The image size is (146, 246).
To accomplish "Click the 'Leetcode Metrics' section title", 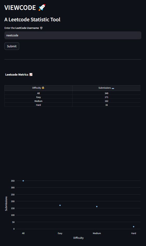I will click(x=17, y=75).
